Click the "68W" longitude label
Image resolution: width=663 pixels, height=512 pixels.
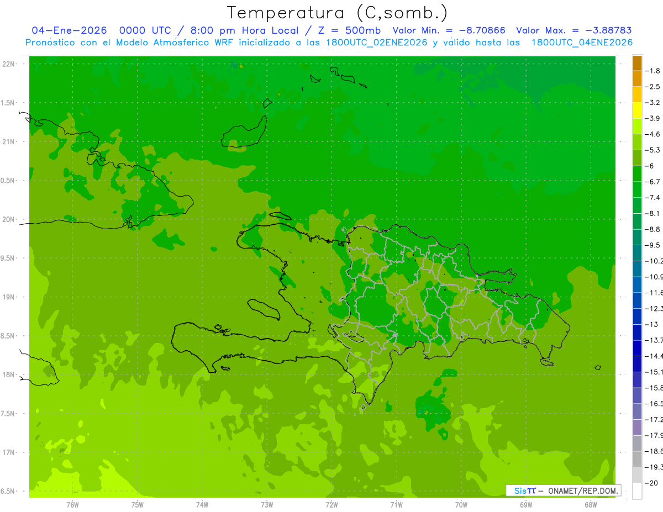591,504
